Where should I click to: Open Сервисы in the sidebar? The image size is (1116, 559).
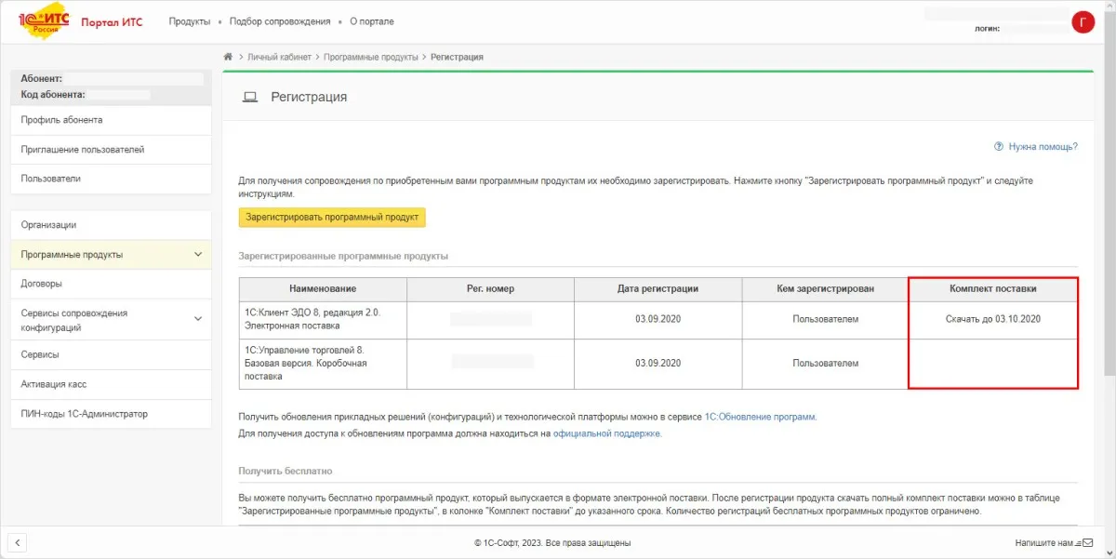pos(111,354)
